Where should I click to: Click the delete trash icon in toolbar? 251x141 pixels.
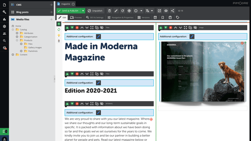click(x=110, y=11)
